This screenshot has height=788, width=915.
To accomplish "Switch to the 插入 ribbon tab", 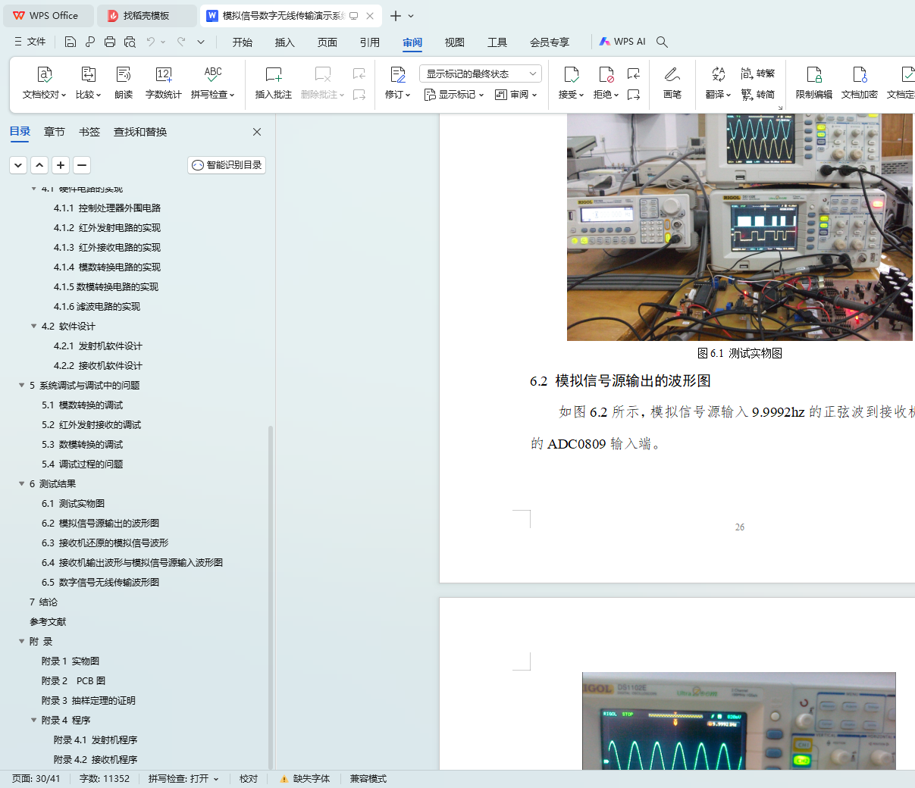I will [x=285, y=42].
